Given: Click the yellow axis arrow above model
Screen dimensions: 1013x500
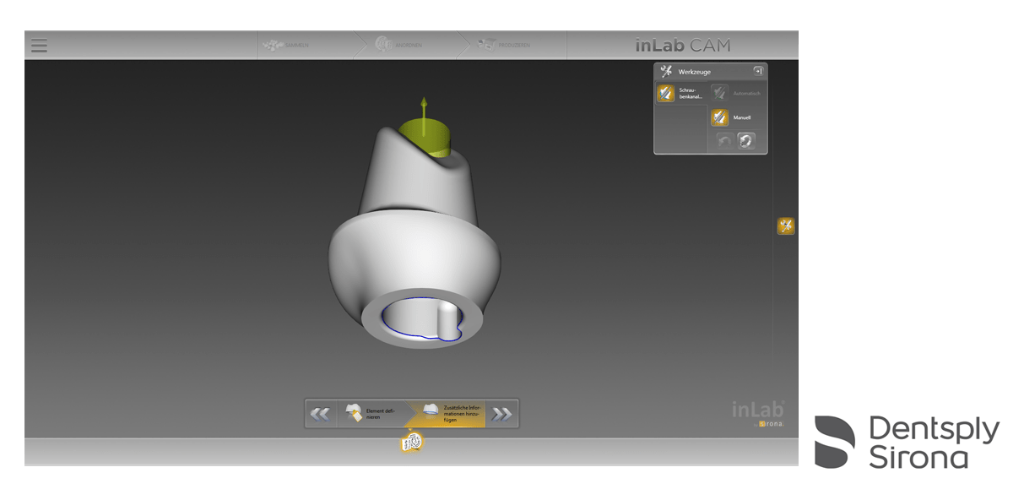Looking at the screenshot, I should tap(424, 107).
